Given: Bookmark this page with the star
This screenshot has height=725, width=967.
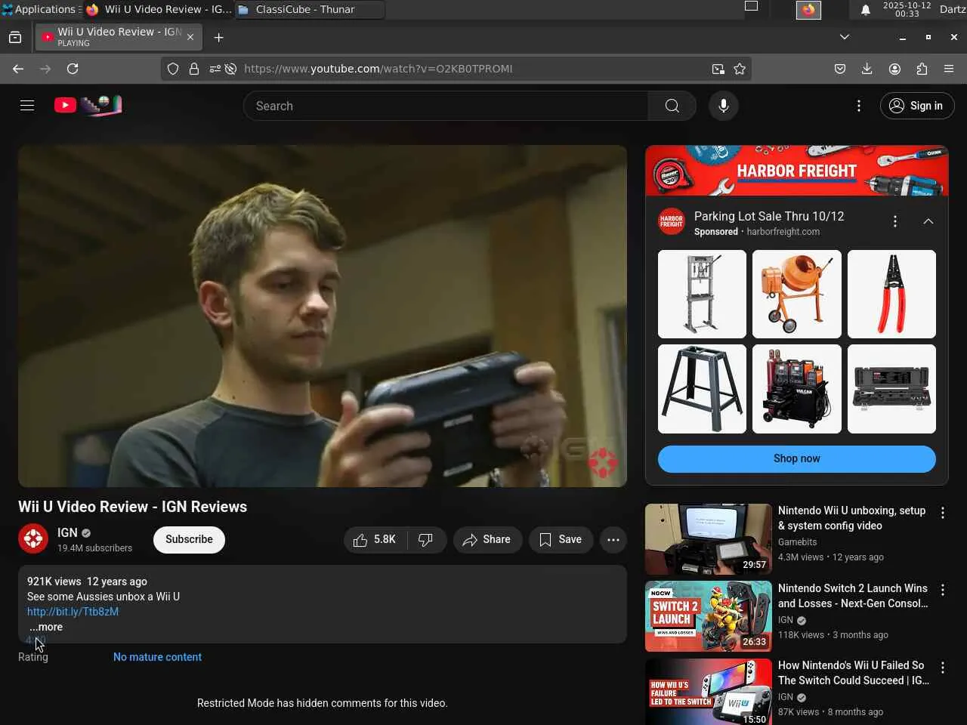Looking at the screenshot, I should (x=740, y=69).
